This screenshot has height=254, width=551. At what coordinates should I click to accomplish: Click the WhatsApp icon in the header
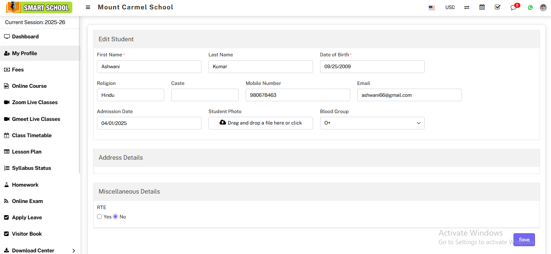[x=530, y=7]
